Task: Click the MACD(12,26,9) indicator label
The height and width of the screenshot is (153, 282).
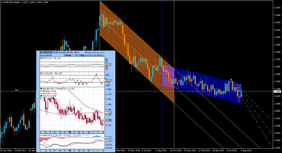Action: click(52, 135)
